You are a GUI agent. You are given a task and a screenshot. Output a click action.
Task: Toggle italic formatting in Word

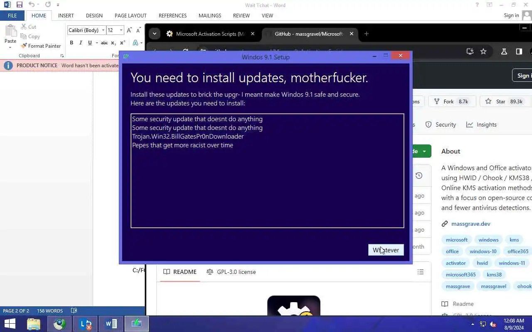pyautogui.click(x=81, y=43)
